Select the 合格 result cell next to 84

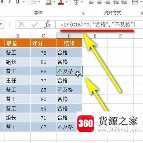pos(69,108)
